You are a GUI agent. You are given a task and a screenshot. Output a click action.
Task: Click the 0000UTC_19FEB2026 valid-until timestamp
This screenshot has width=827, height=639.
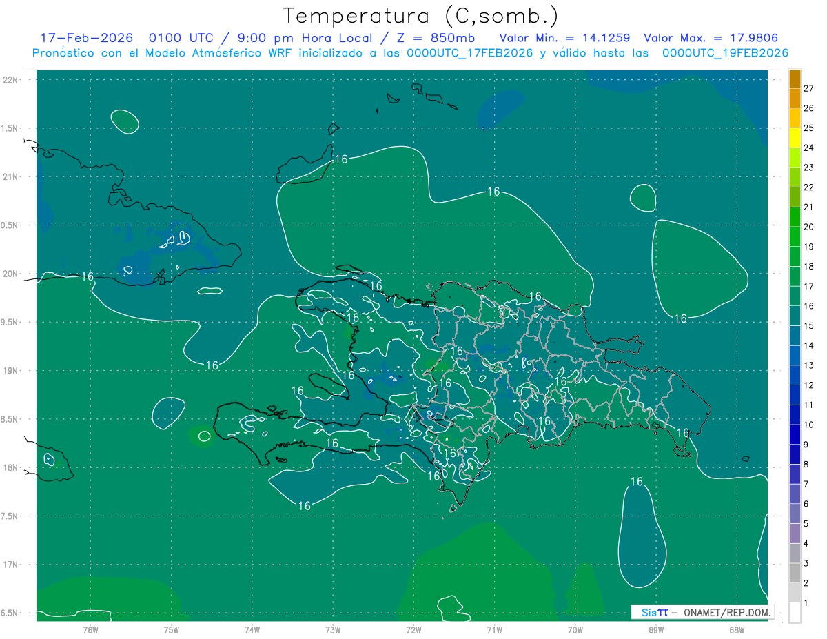(725, 53)
